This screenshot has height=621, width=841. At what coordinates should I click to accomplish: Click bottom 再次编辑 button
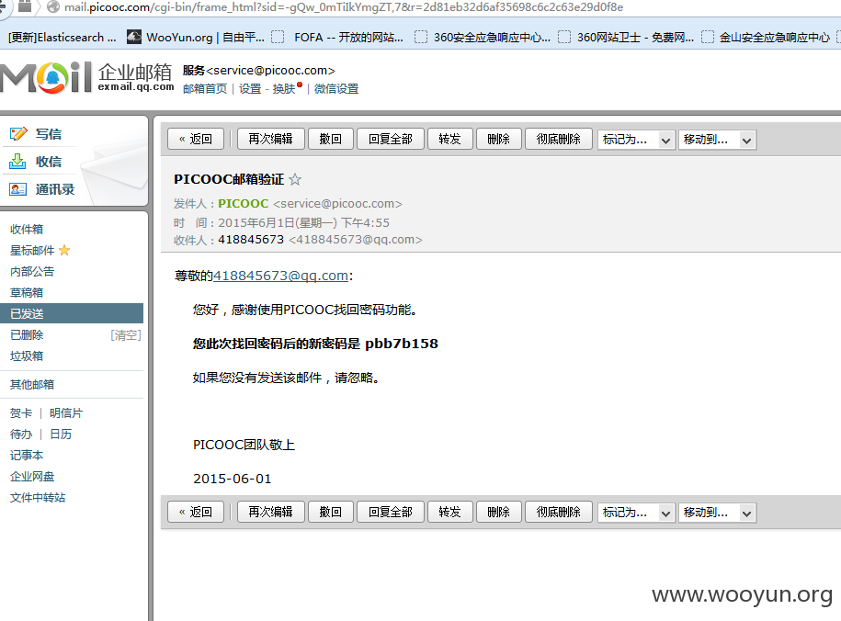tap(270, 512)
